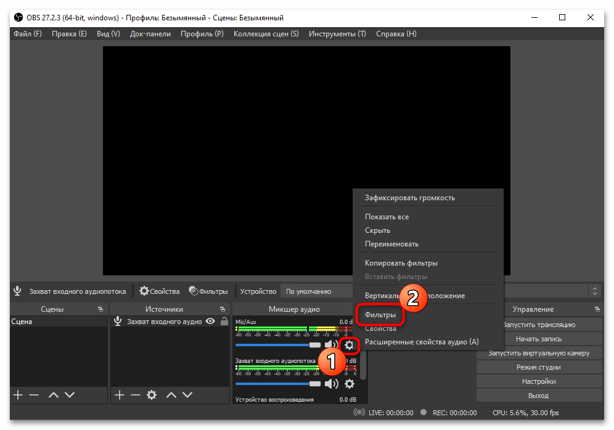Screen dimensions: 614x430
Task: Add a new scene with plus icon
Action: tap(18, 395)
